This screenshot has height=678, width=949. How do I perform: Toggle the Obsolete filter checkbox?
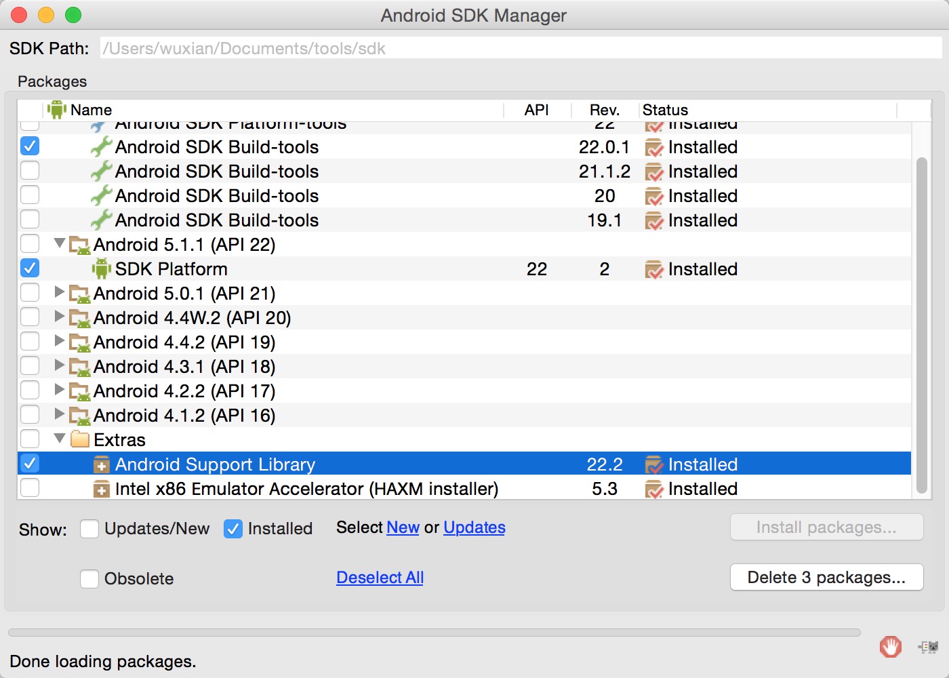89,578
